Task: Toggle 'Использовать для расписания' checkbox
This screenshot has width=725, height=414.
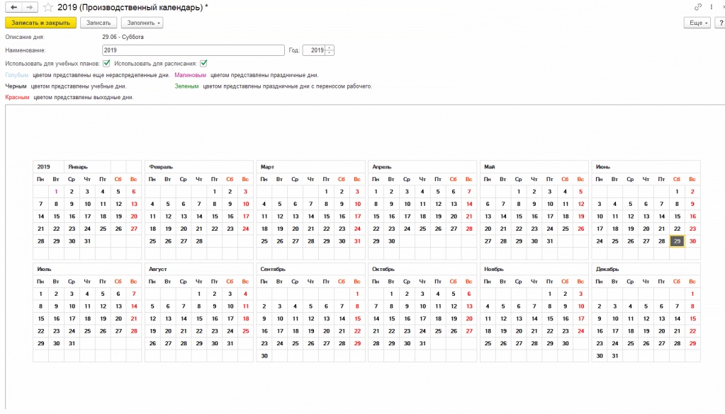Action: coord(203,64)
